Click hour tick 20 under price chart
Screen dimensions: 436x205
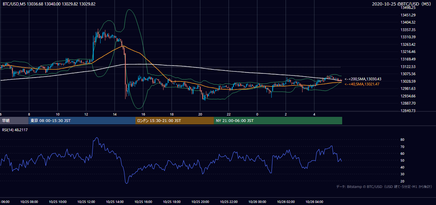[200, 114]
